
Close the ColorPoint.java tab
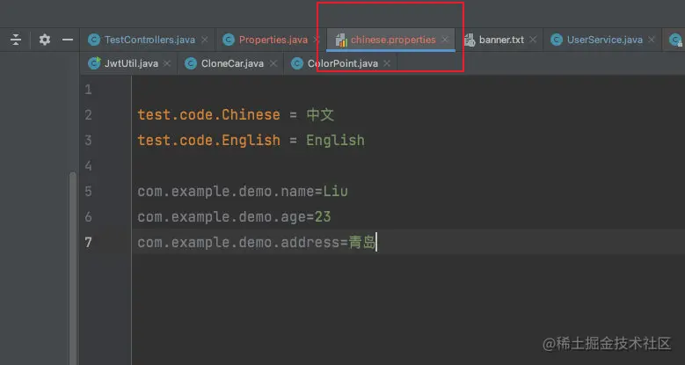(387, 64)
